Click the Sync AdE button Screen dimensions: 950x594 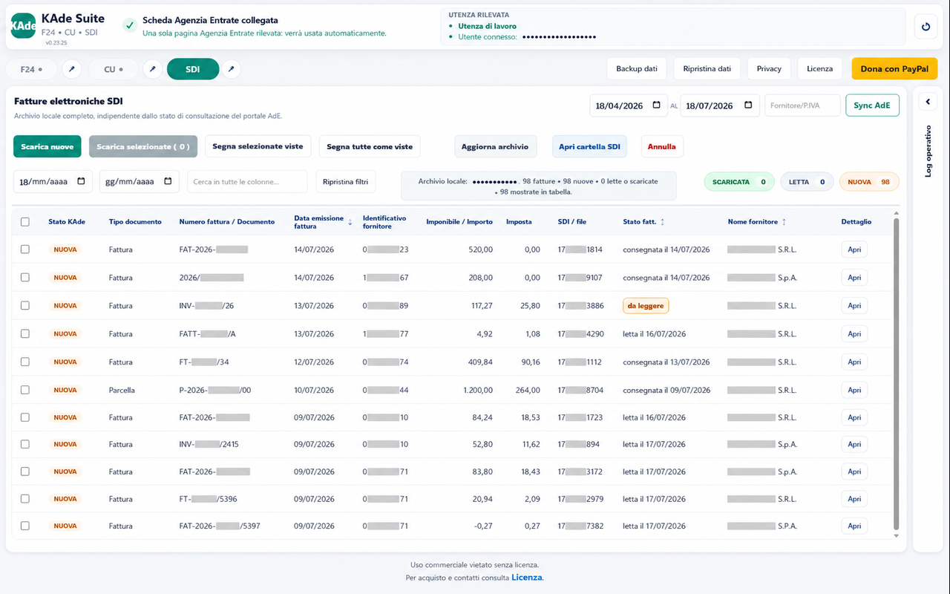tap(872, 105)
